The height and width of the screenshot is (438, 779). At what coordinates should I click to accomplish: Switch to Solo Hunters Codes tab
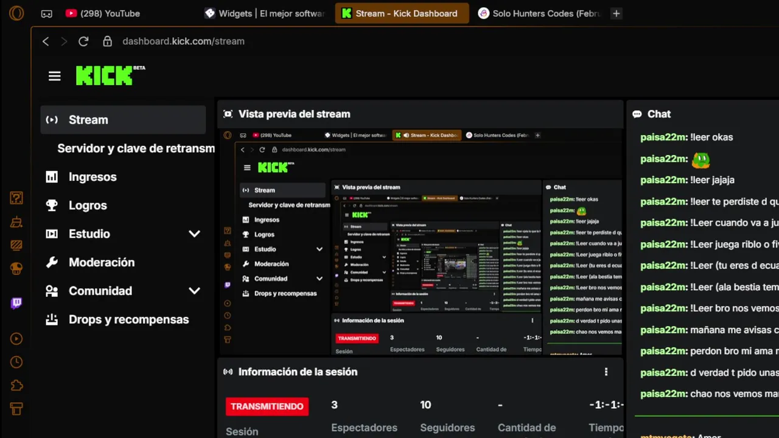click(539, 13)
